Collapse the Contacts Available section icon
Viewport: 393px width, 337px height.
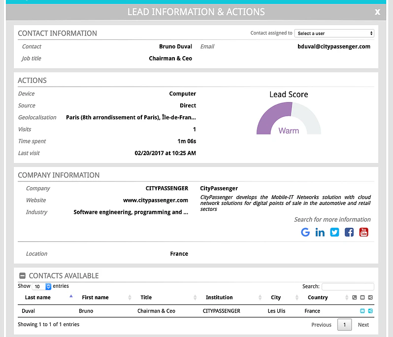(22, 276)
